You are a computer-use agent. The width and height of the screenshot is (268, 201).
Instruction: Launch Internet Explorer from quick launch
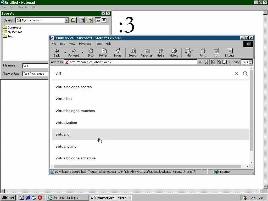coord(28,198)
